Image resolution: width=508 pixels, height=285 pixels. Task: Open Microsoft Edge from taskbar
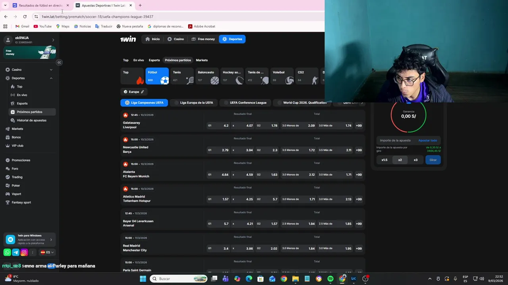coord(249,279)
